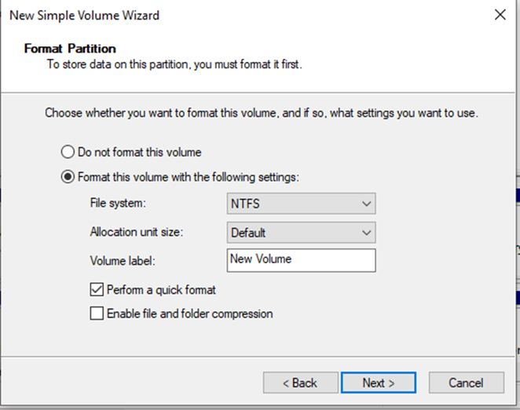Click the "File system:" label text
Image resolution: width=520 pixels, height=410 pixels.
pos(119,204)
